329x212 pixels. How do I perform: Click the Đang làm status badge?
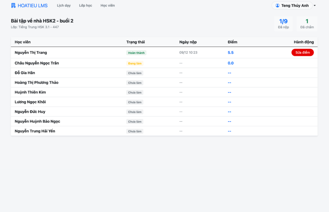click(135, 63)
